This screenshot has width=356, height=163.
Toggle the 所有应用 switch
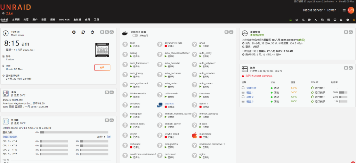135,35
